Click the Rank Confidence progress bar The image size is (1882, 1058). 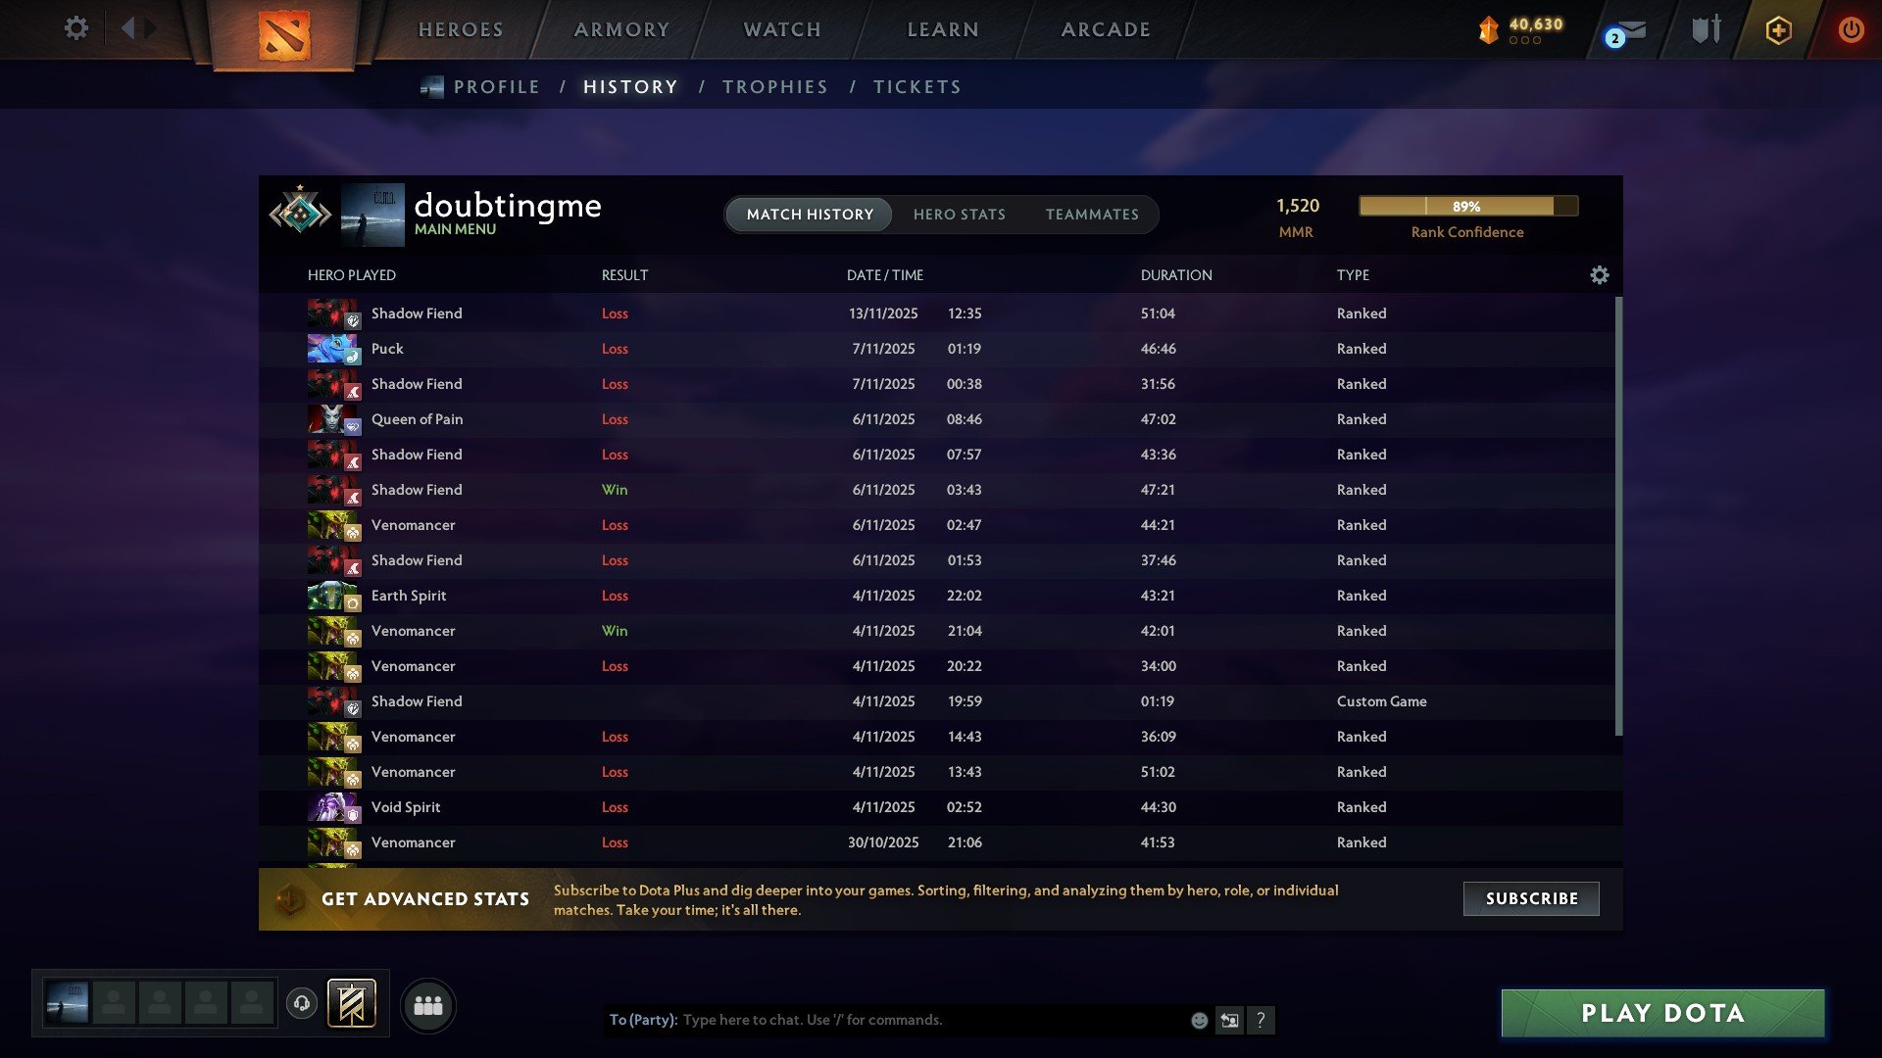[x=1467, y=206]
